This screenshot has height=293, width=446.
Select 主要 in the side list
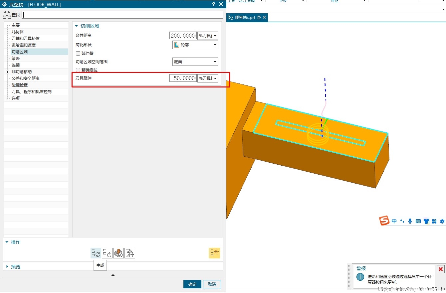point(16,25)
